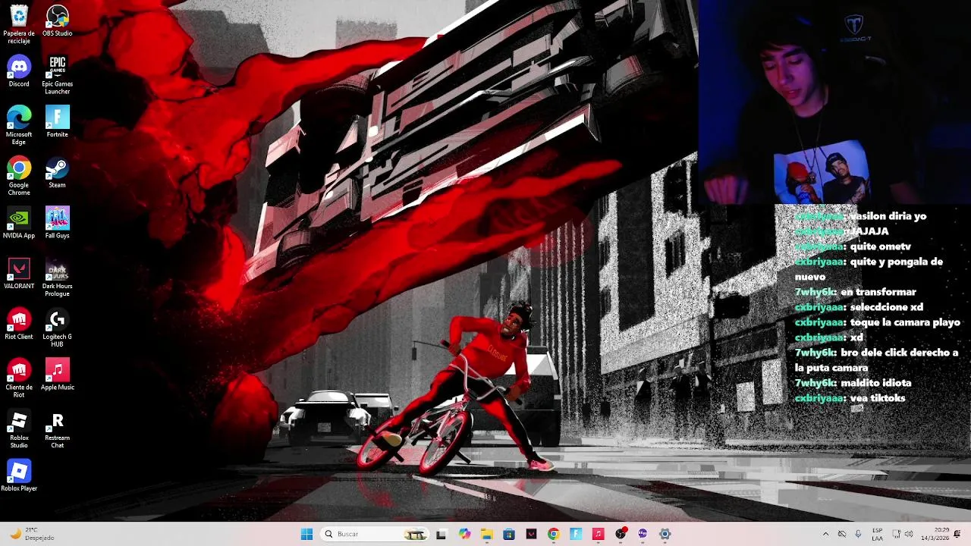Screen dimensions: 971x546
Task: Click chat message "vasilon diria yo"
Action: 888,216
